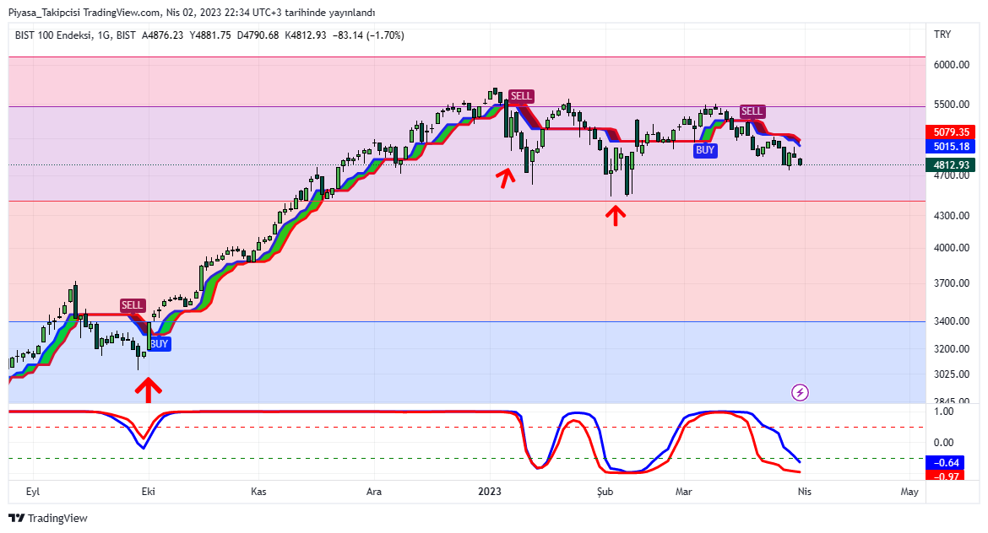Viewport: 988px width, 533px height.
Task: Click the 4300.00 price axis value
Action: (952, 216)
